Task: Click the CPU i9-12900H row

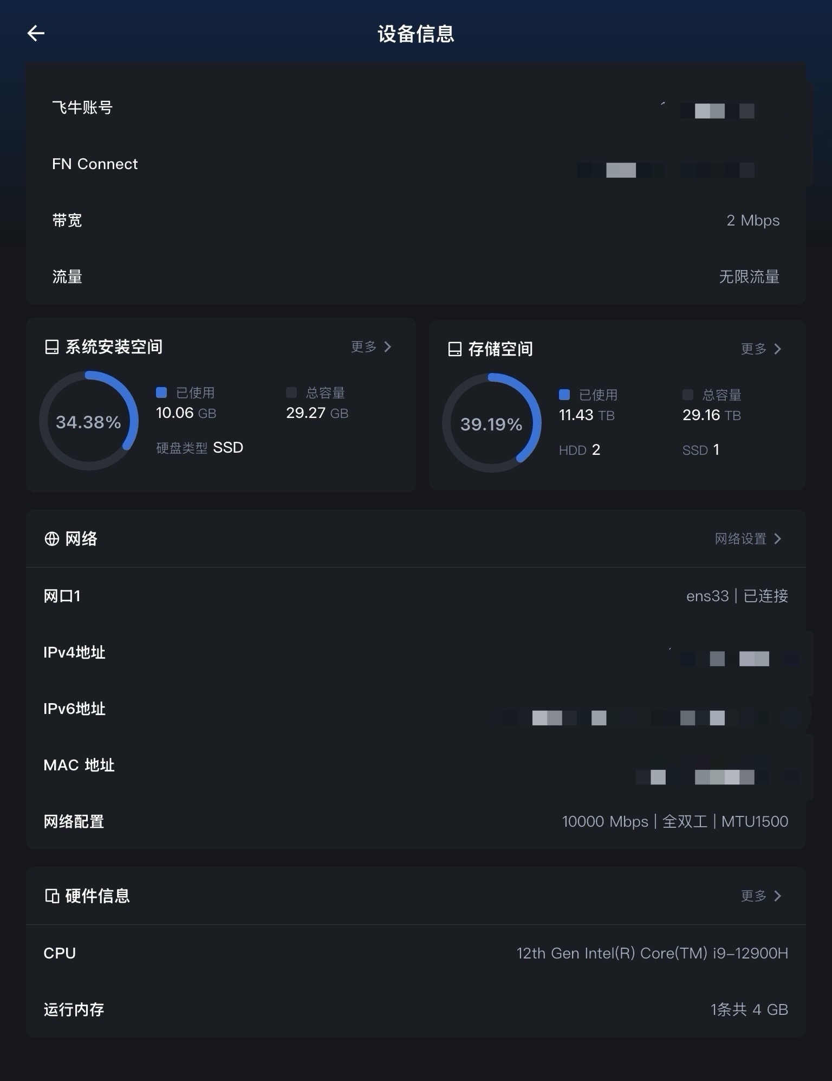Action: (x=415, y=953)
